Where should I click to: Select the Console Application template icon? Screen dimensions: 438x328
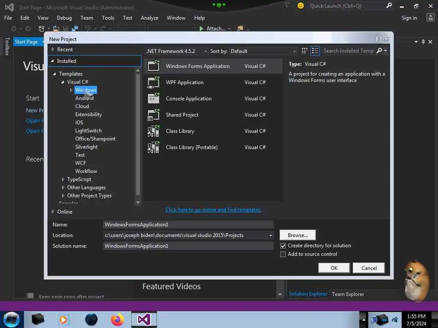(x=154, y=99)
